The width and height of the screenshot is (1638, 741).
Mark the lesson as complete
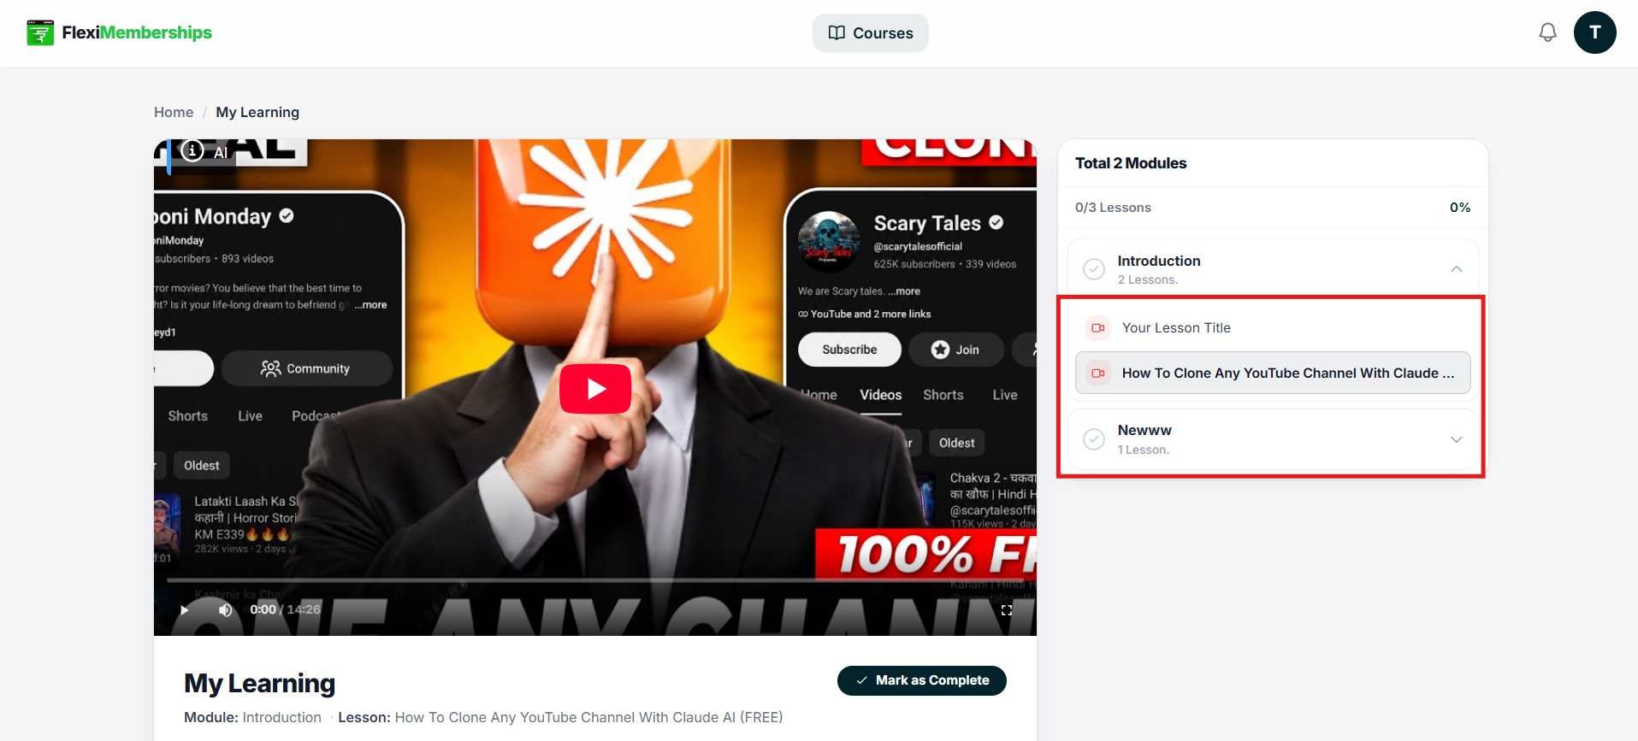(x=922, y=680)
